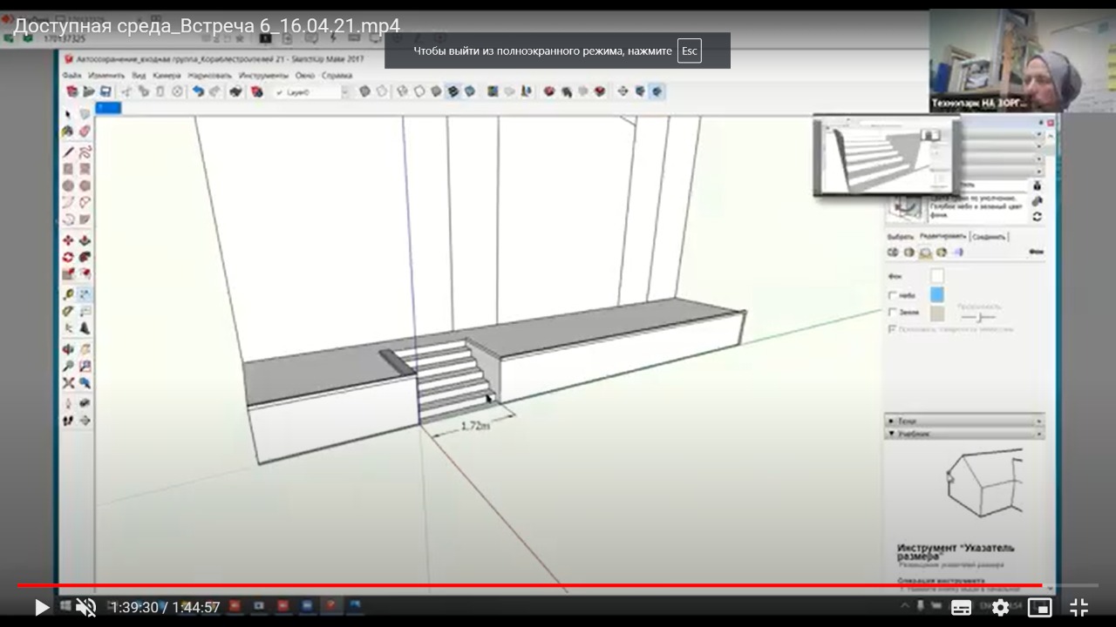Unmute the video with speaker icon

pos(85,607)
